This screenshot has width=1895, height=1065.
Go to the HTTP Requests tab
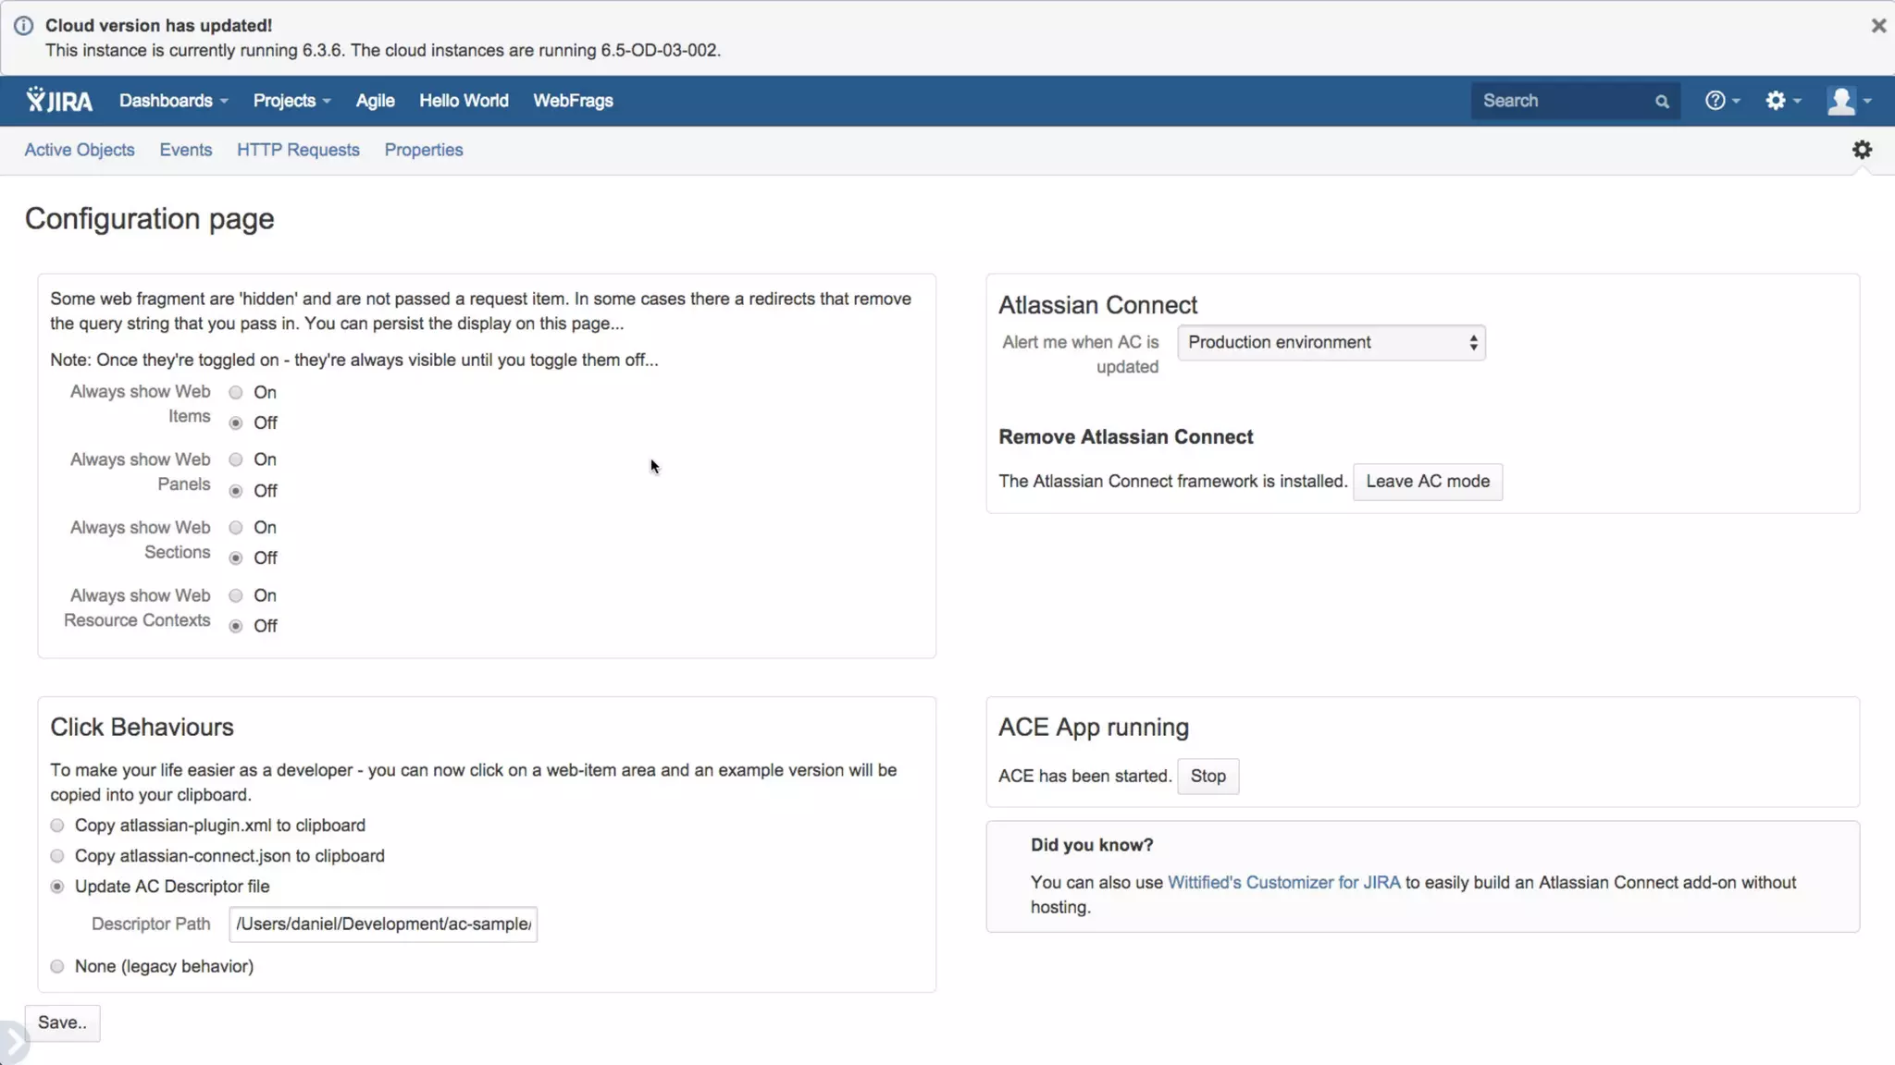click(298, 150)
